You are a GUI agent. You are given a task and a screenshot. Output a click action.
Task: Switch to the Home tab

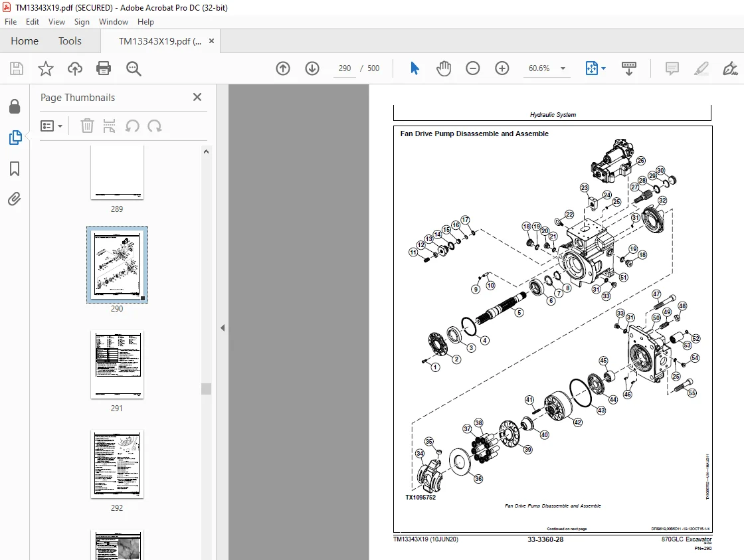click(25, 41)
